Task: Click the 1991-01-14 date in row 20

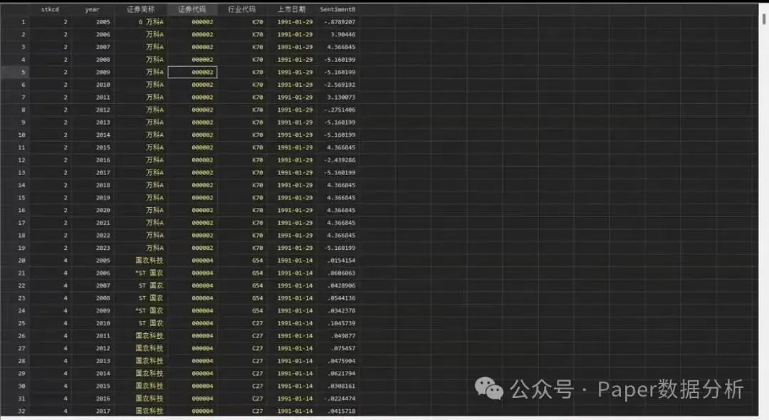Action: coord(295,261)
